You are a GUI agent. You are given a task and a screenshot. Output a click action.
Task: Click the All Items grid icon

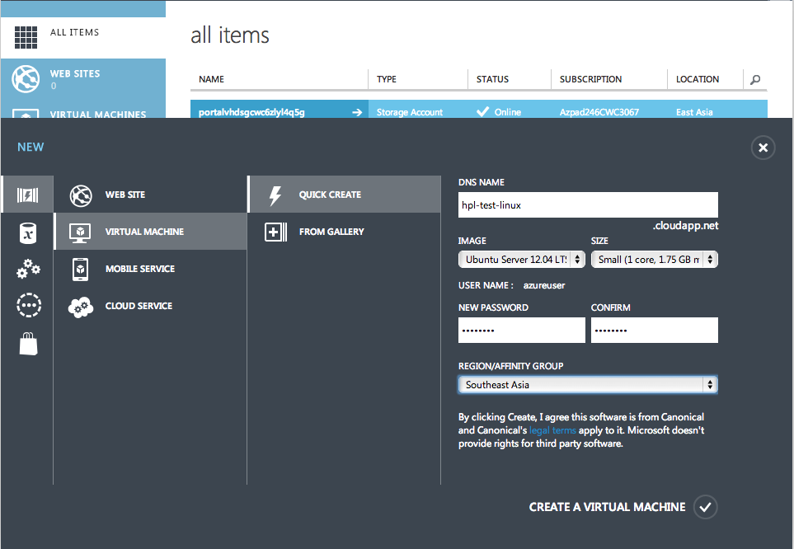coord(26,37)
